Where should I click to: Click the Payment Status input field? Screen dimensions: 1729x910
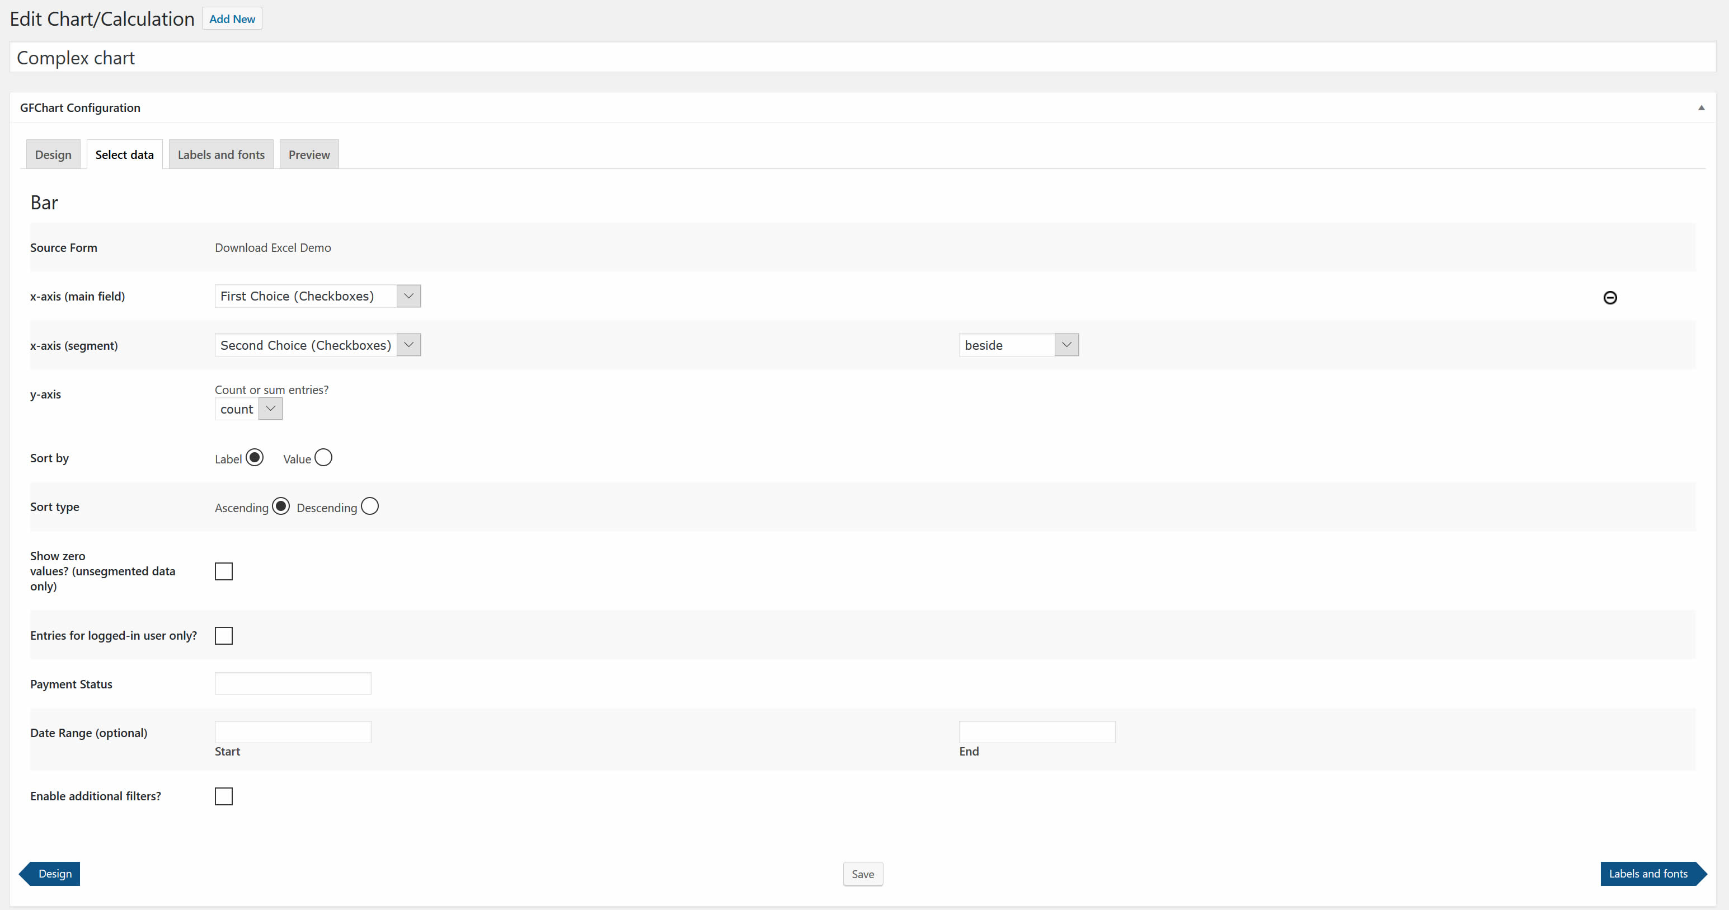click(x=293, y=684)
